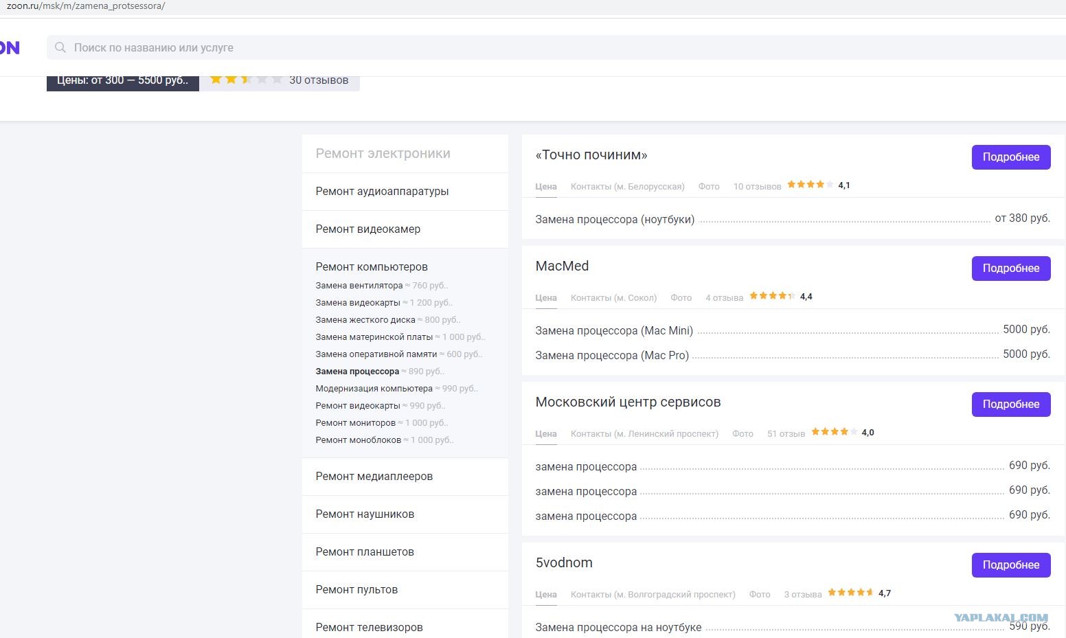Click the zoon.ru URL in address bar
The image size is (1066, 638).
click(x=86, y=6)
